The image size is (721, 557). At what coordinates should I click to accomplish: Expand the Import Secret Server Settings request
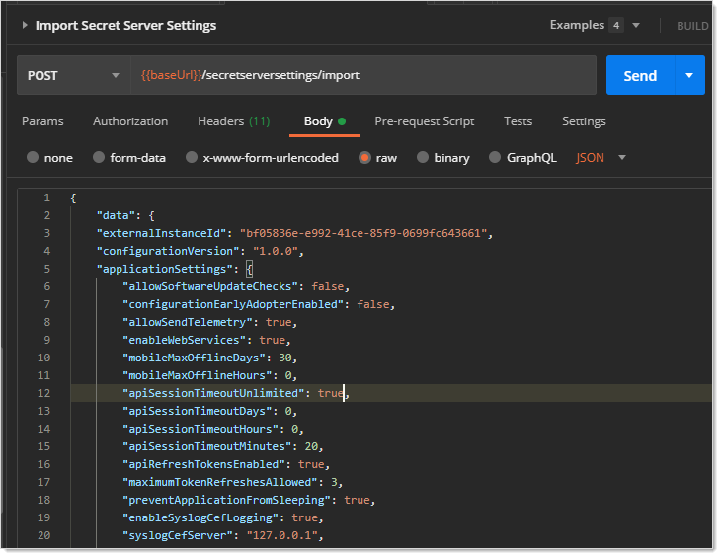pos(25,25)
